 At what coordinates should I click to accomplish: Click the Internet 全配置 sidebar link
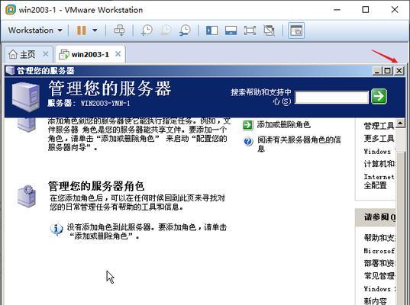click(x=379, y=181)
